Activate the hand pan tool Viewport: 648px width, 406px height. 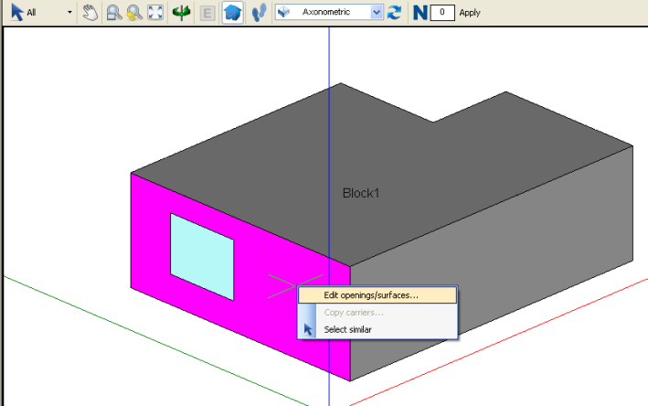click(90, 13)
